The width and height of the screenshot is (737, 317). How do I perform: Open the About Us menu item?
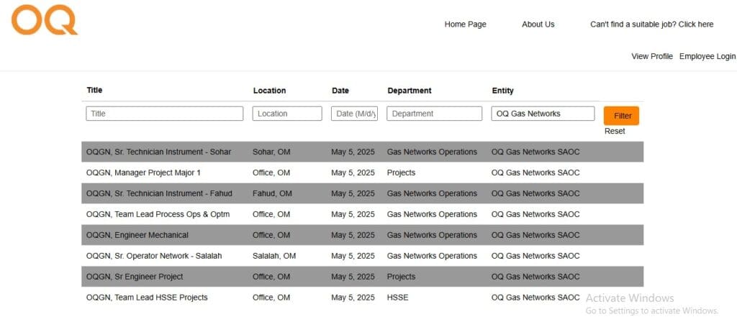point(538,24)
